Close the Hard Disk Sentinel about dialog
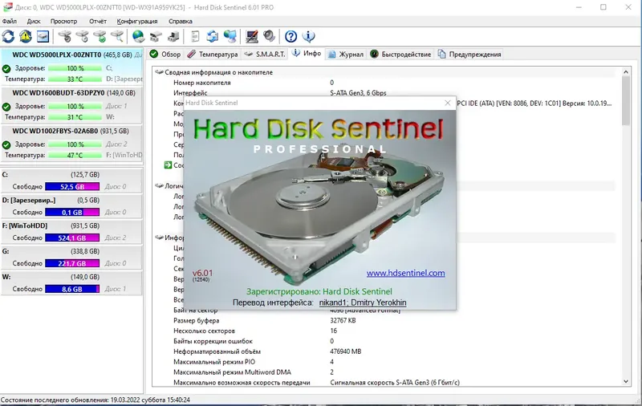This screenshot has height=406, width=642. coord(448,103)
